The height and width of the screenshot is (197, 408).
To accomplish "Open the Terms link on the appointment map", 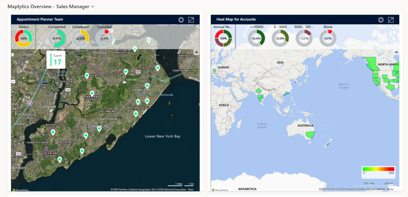I will pos(190,189).
